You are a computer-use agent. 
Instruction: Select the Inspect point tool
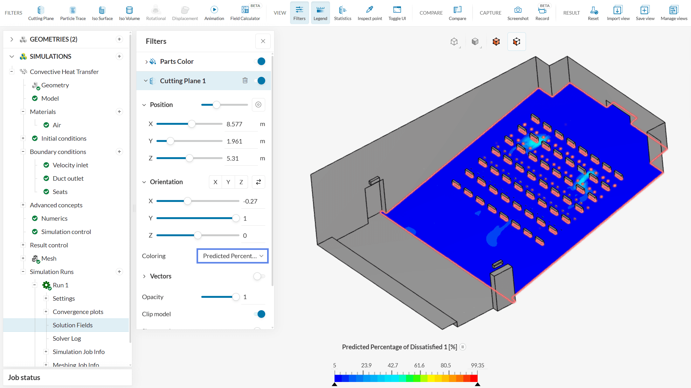pyautogui.click(x=370, y=13)
